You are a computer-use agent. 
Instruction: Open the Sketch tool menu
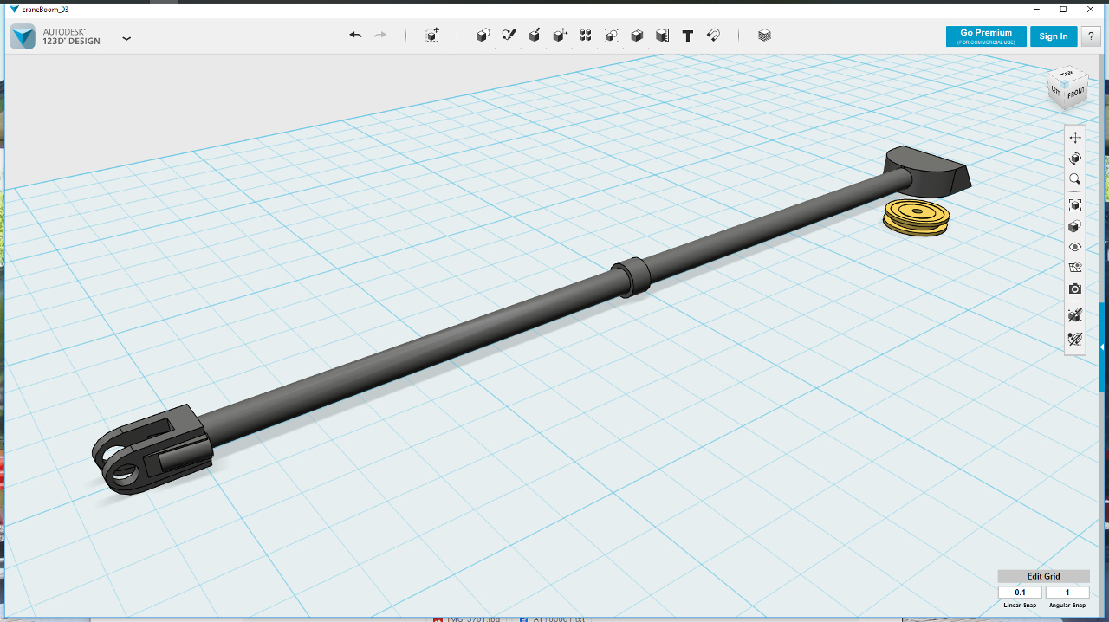click(x=509, y=36)
